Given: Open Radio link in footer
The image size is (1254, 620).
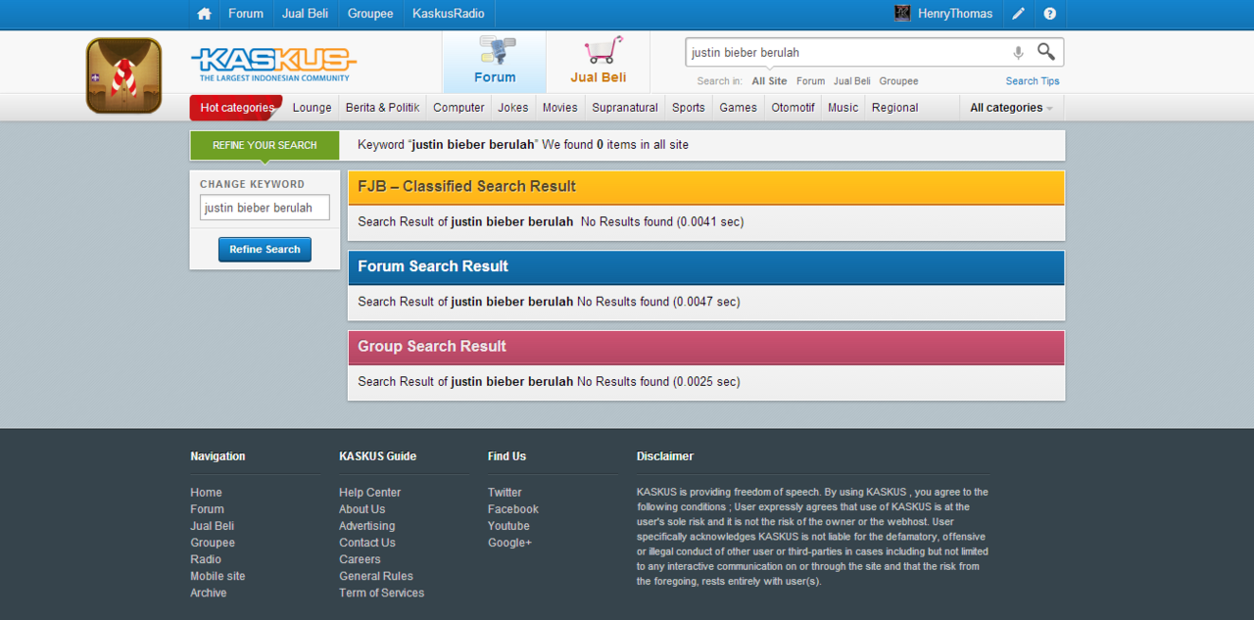Looking at the screenshot, I should pos(206,559).
